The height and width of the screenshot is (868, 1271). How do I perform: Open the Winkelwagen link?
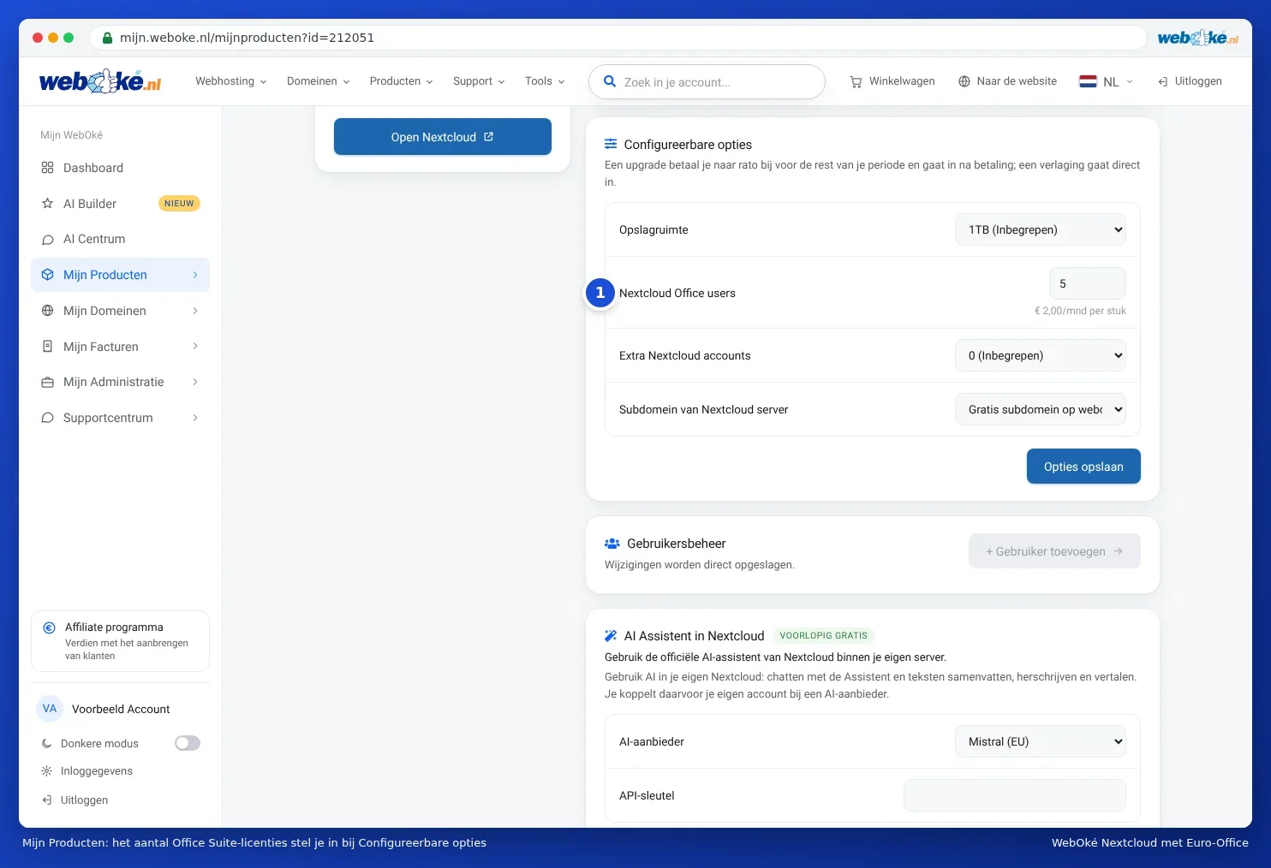tap(892, 81)
